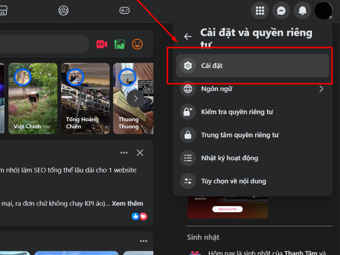340x255 pixels.
Task: Show next stories with arrow button
Action: (x=136, y=99)
